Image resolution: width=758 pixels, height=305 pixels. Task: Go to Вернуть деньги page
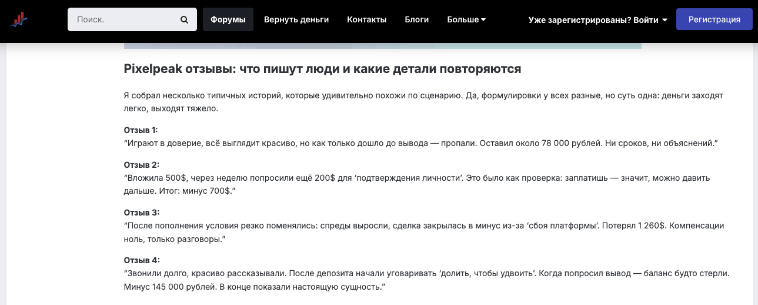(296, 19)
